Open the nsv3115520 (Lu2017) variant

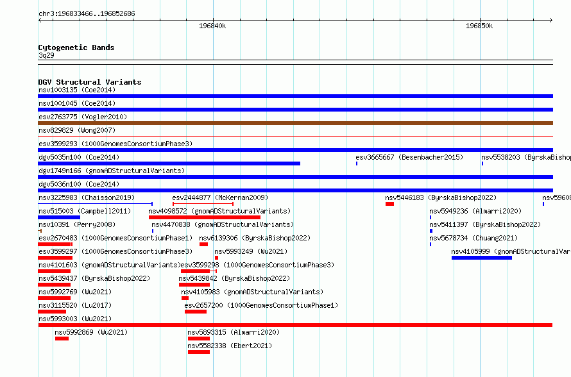[75, 305]
